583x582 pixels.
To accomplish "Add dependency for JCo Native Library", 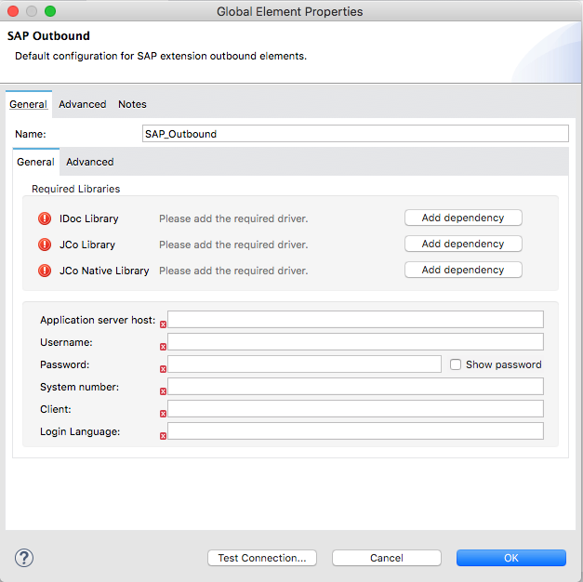I will point(463,270).
